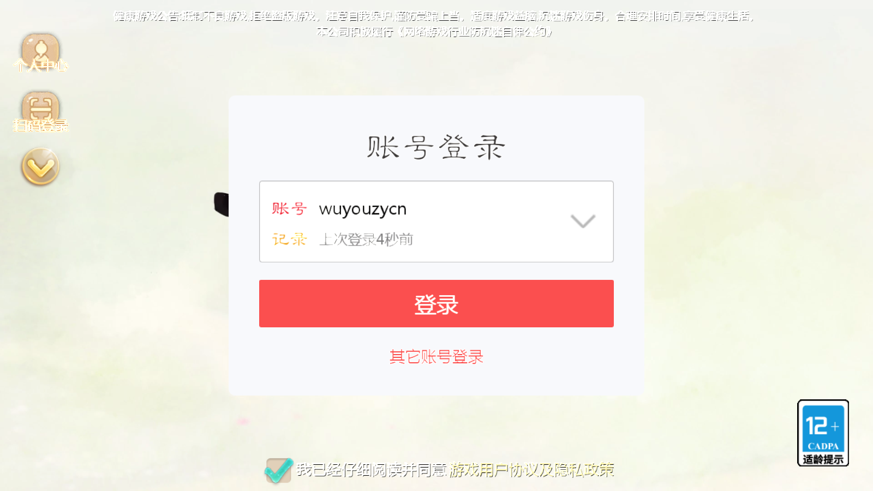Click the 个人中心 text label

(x=41, y=66)
